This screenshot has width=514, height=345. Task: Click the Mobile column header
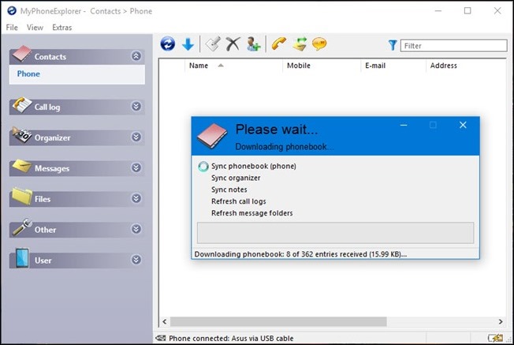tap(322, 66)
